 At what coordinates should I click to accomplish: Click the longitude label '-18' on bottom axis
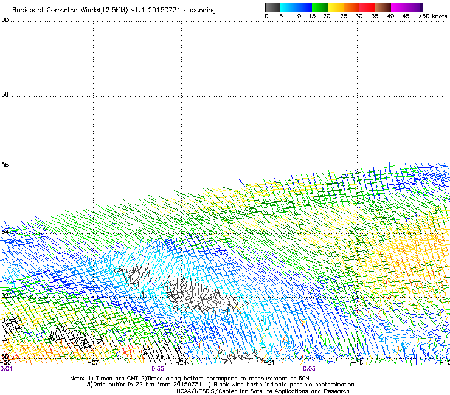click(358, 363)
